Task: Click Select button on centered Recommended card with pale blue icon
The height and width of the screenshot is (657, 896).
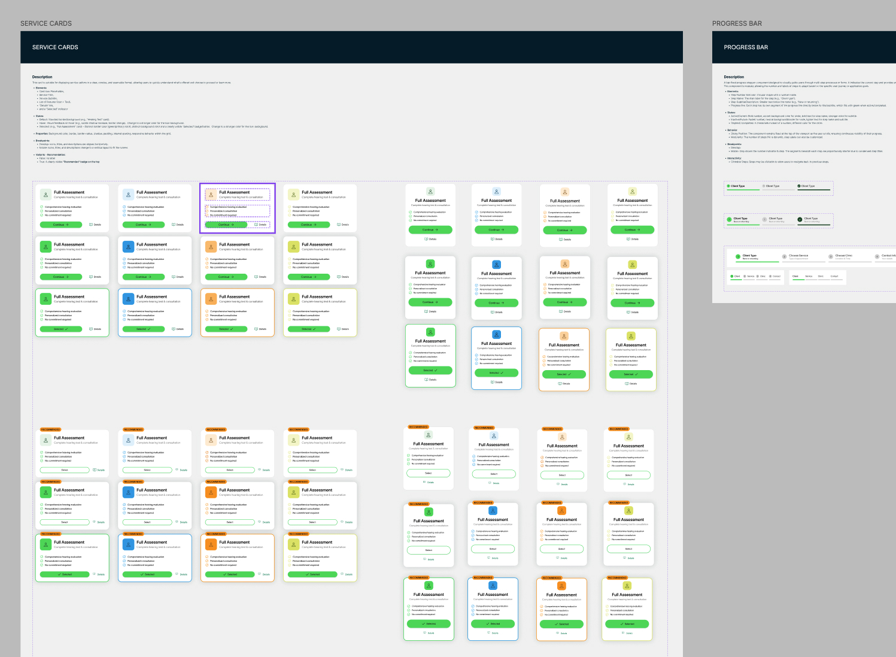Action: 494,474
